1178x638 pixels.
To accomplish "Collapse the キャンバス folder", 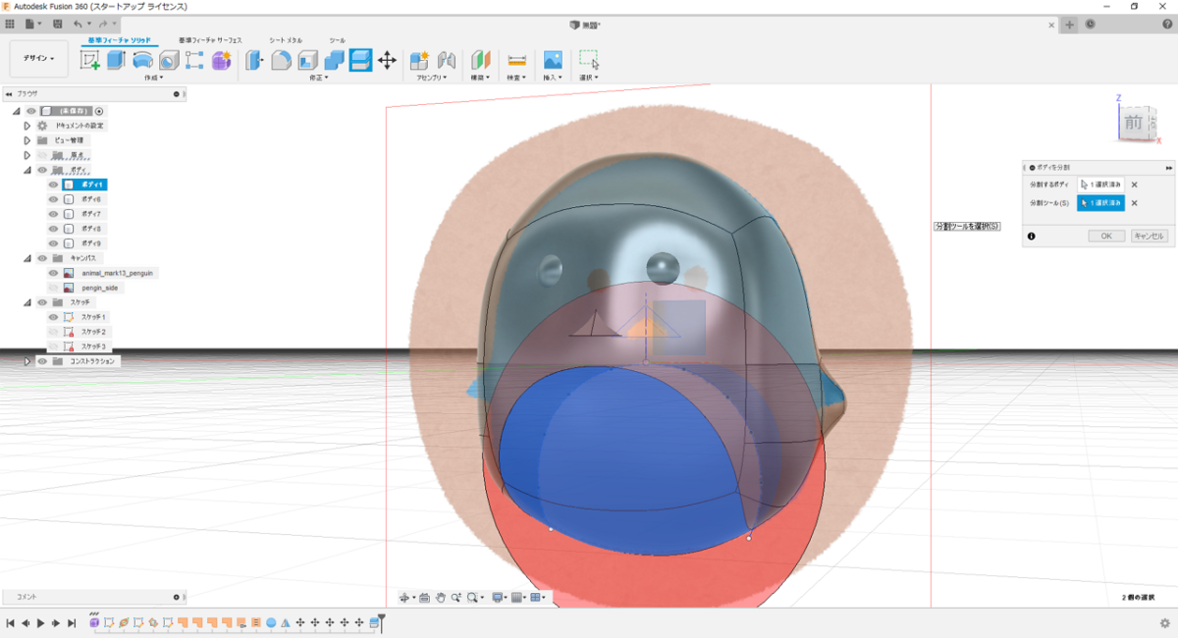I will click(27, 258).
